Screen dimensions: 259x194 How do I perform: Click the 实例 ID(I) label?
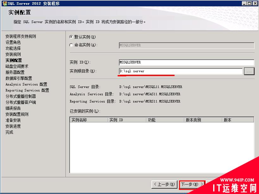80,62
